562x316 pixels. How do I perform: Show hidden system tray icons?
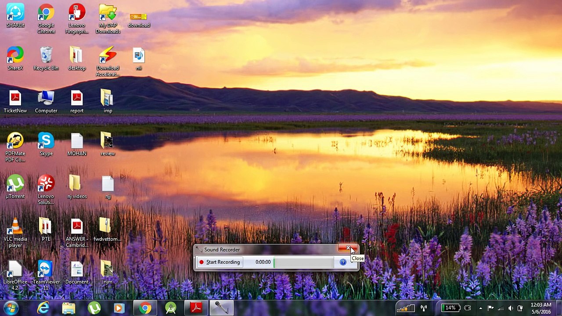480,308
